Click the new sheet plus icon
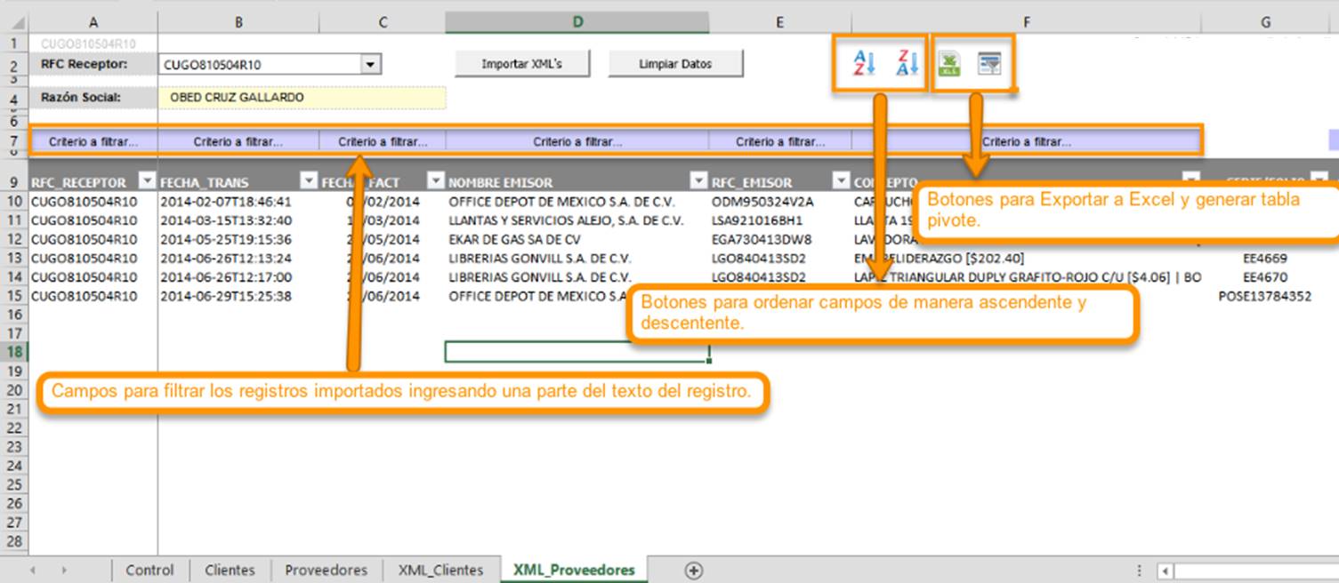Viewport: 1339px width, 583px height. pyautogui.click(x=695, y=570)
